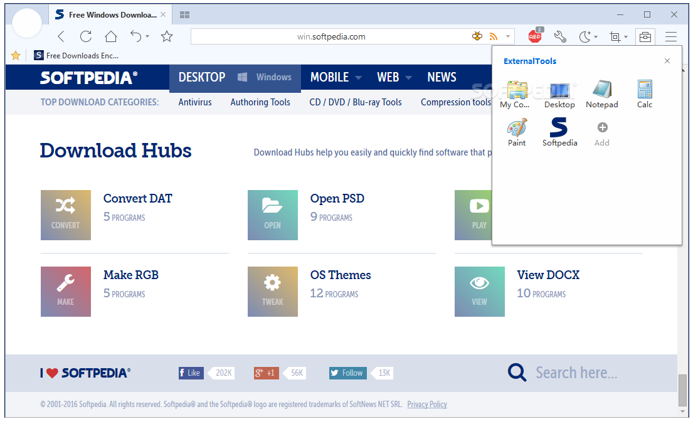
Task: Open the Make RGB hub link
Action: pos(131,275)
